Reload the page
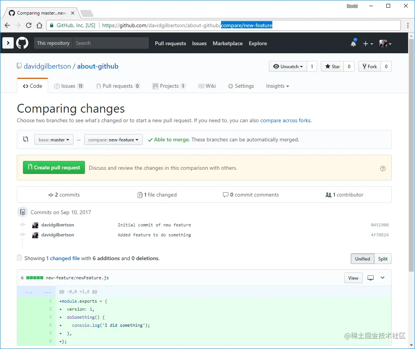Viewport: 415px width, 349px height. pyautogui.click(x=29, y=25)
